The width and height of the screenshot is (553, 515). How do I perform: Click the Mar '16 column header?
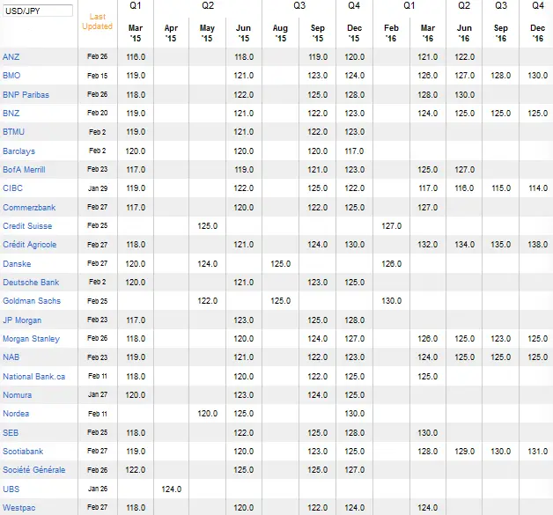click(428, 33)
